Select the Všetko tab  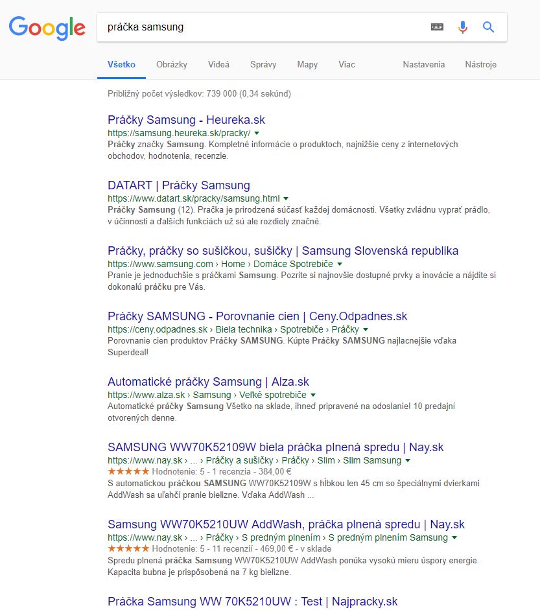click(121, 65)
